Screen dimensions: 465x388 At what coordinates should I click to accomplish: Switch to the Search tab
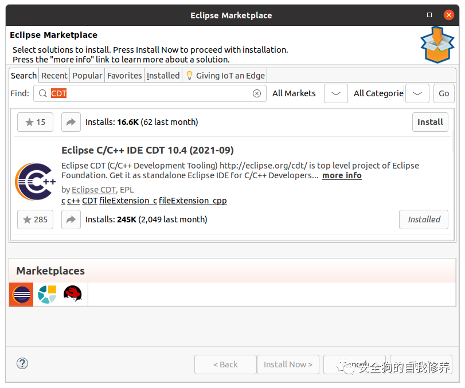(24, 76)
